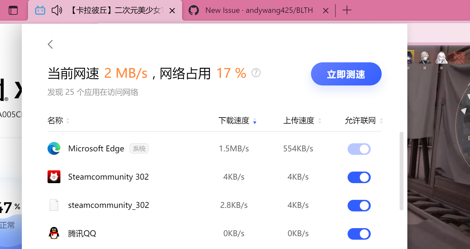
Task: Click the Microsoft Edge row name
Action: tap(96, 149)
